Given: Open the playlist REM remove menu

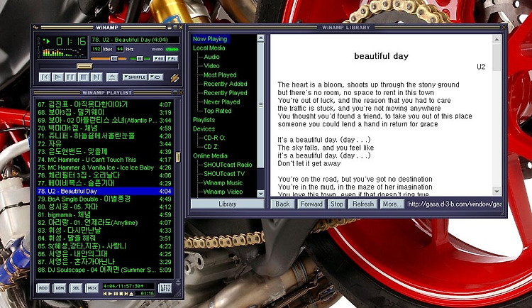Looking at the screenshot, I should coord(60,288).
